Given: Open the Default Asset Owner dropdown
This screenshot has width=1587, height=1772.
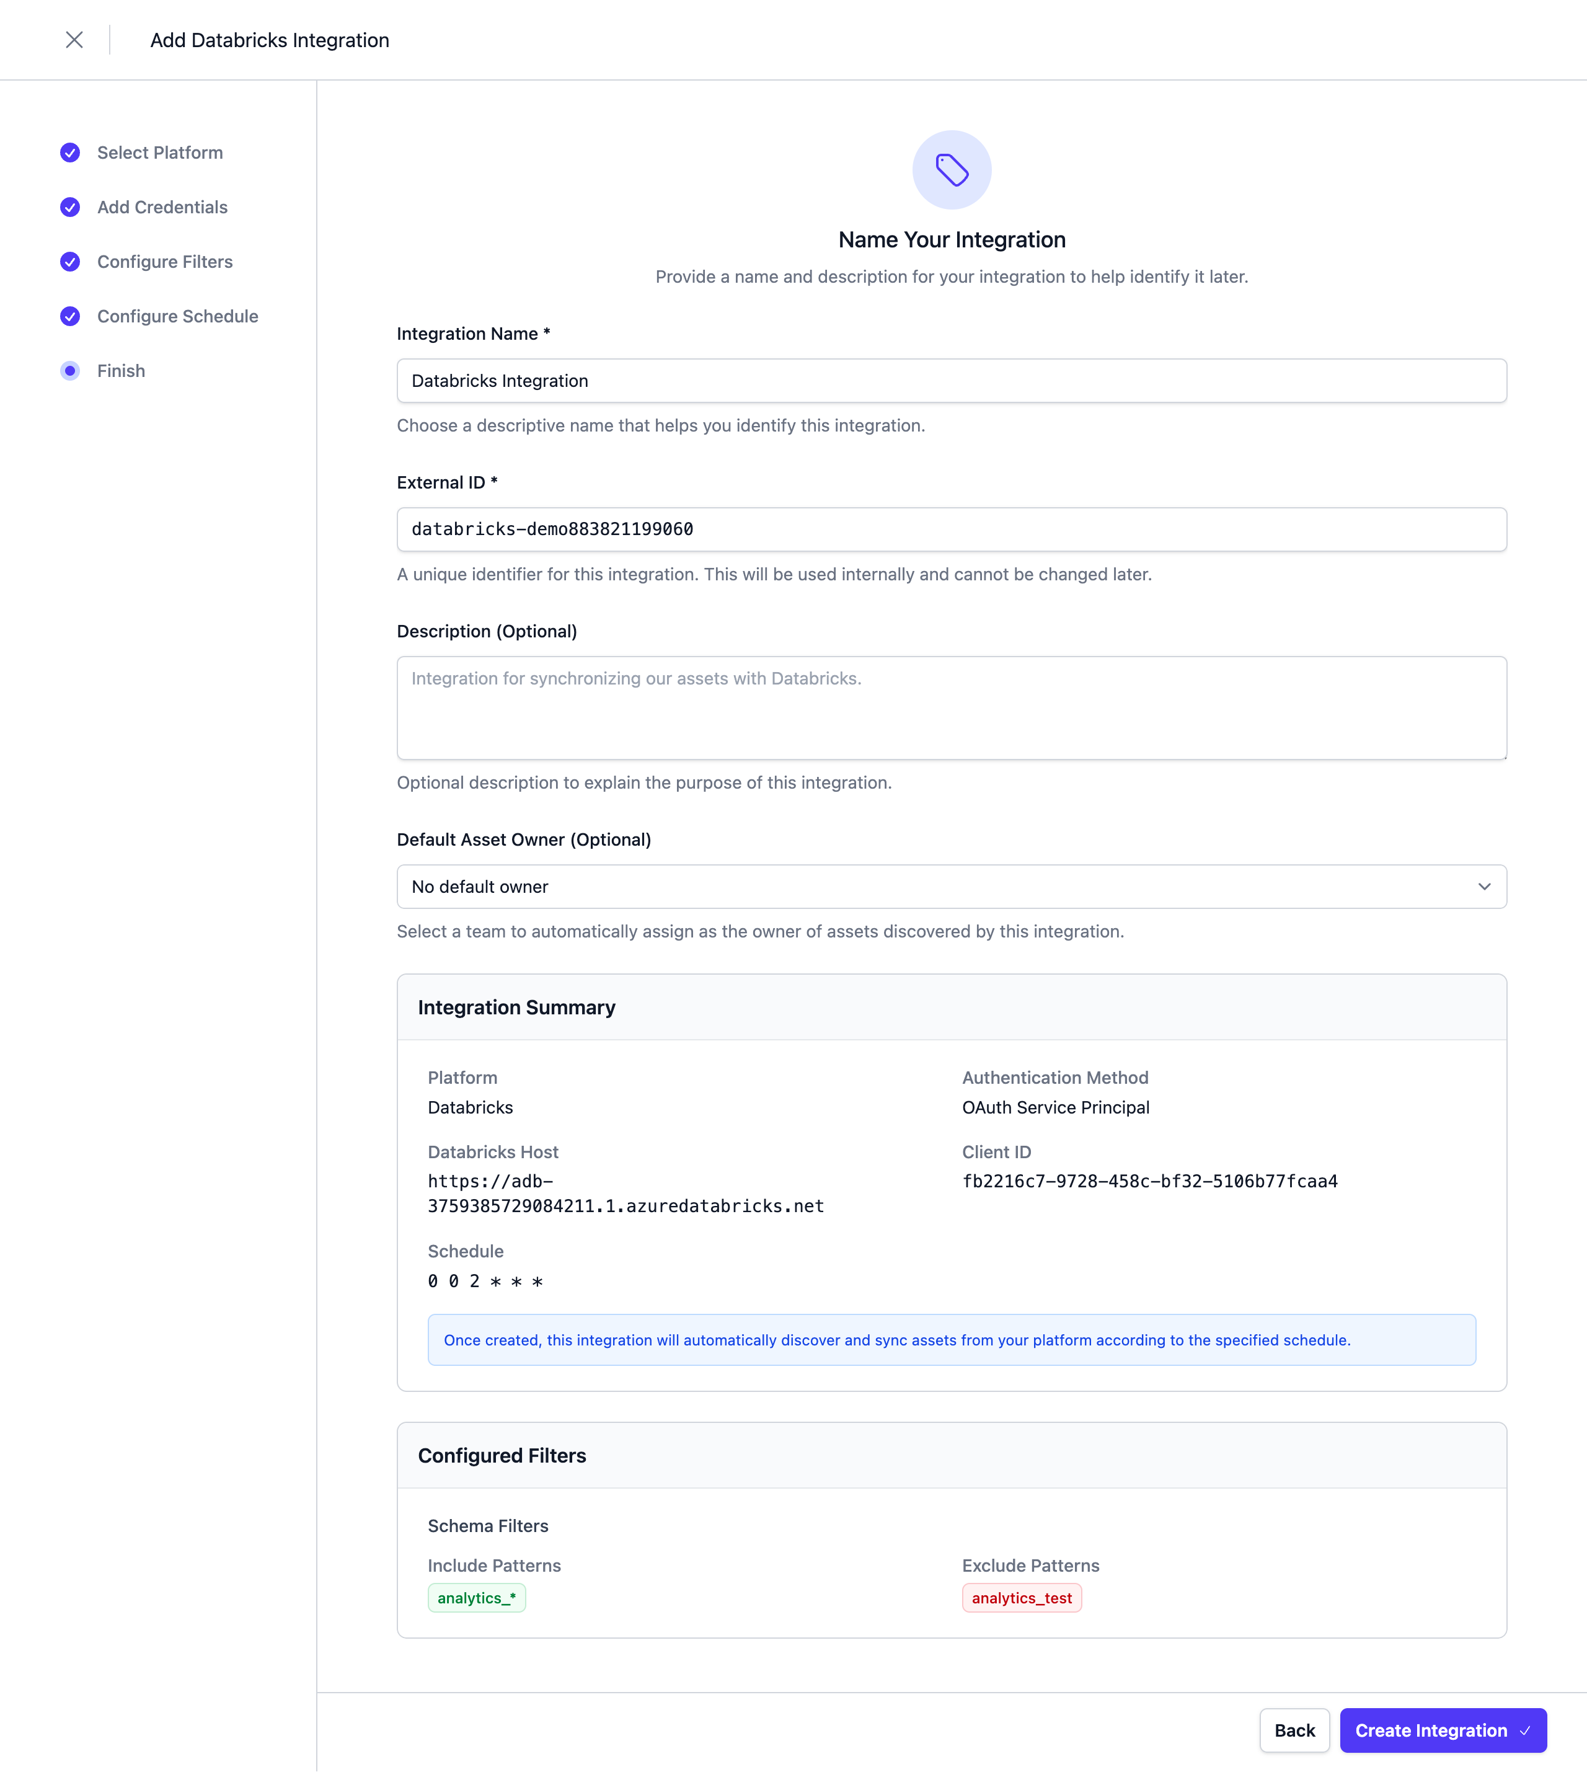Looking at the screenshot, I should coord(952,886).
